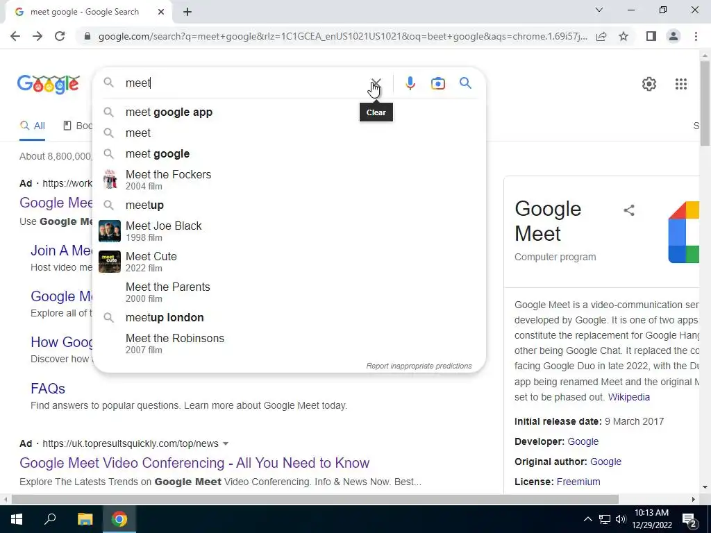This screenshot has height=533, width=711.
Task: Click the taskbar clock and date
Action: coord(651,519)
